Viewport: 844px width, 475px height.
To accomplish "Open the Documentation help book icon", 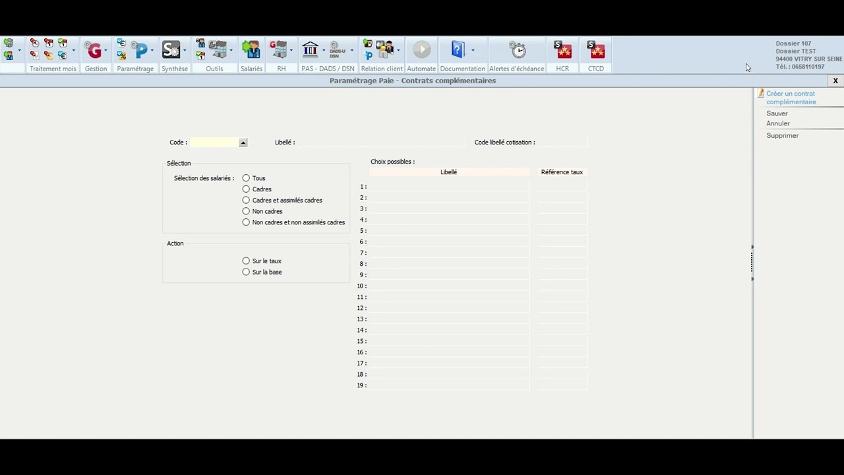I will 458,49.
